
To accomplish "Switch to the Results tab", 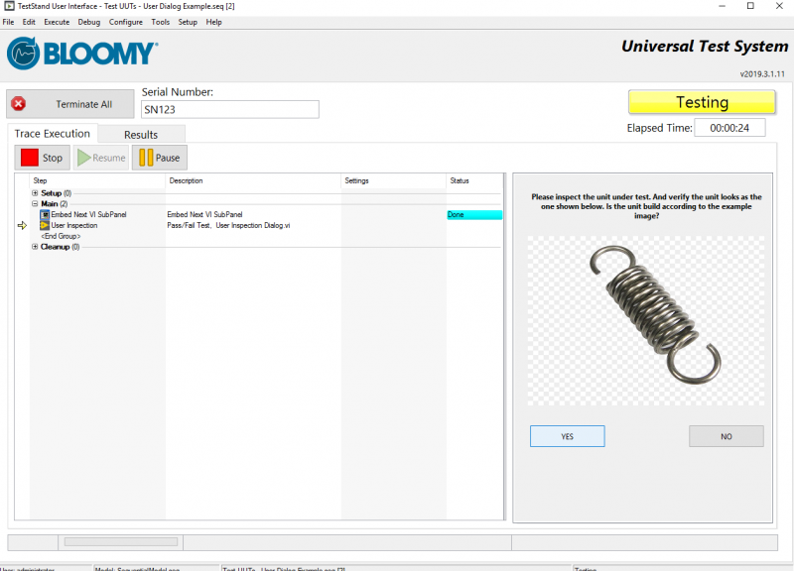I will pos(141,135).
